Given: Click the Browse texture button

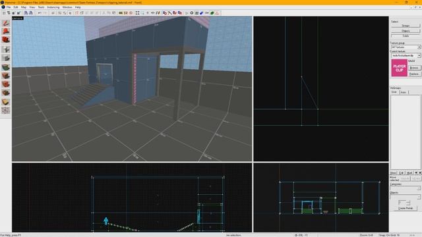Looking at the screenshot, I should tap(414, 68).
